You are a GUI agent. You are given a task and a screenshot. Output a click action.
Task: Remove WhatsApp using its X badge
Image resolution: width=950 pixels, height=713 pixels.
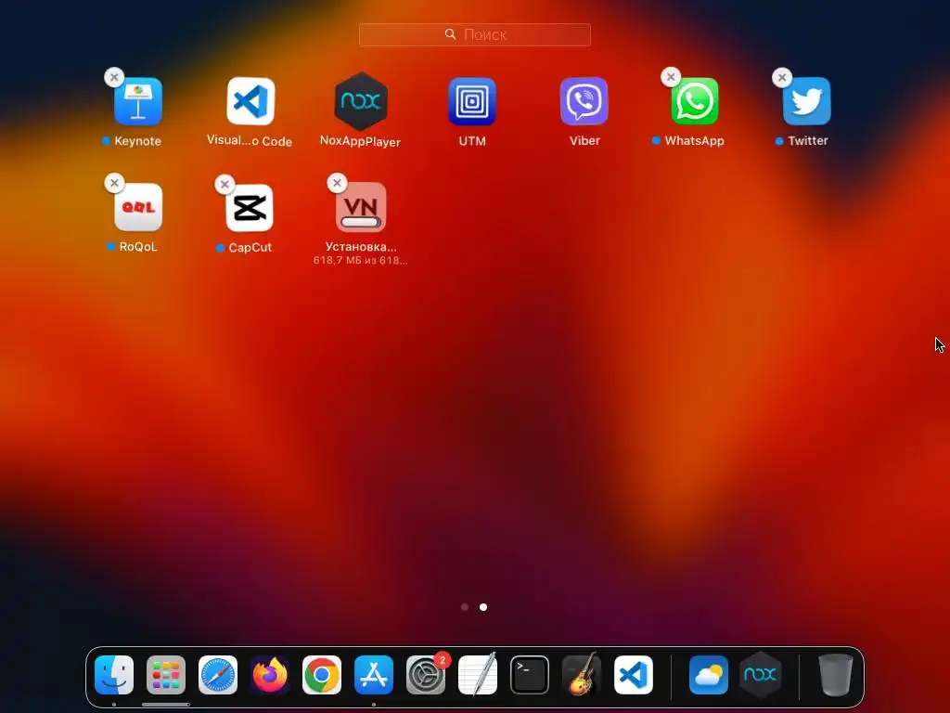pyautogui.click(x=671, y=77)
